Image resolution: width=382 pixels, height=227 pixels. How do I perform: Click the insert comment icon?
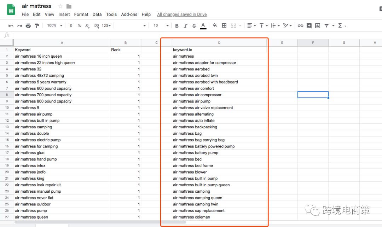pos(309,26)
